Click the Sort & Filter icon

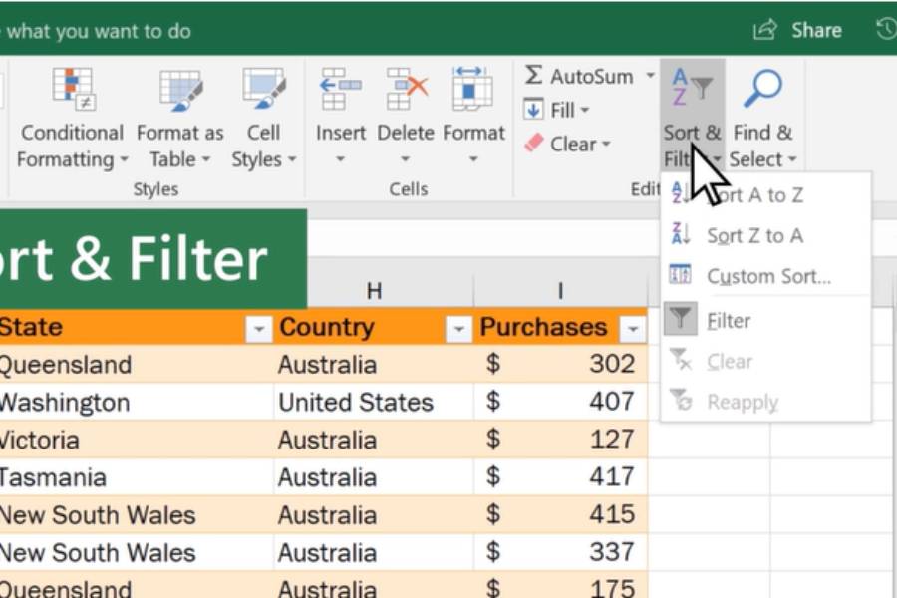(692, 87)
